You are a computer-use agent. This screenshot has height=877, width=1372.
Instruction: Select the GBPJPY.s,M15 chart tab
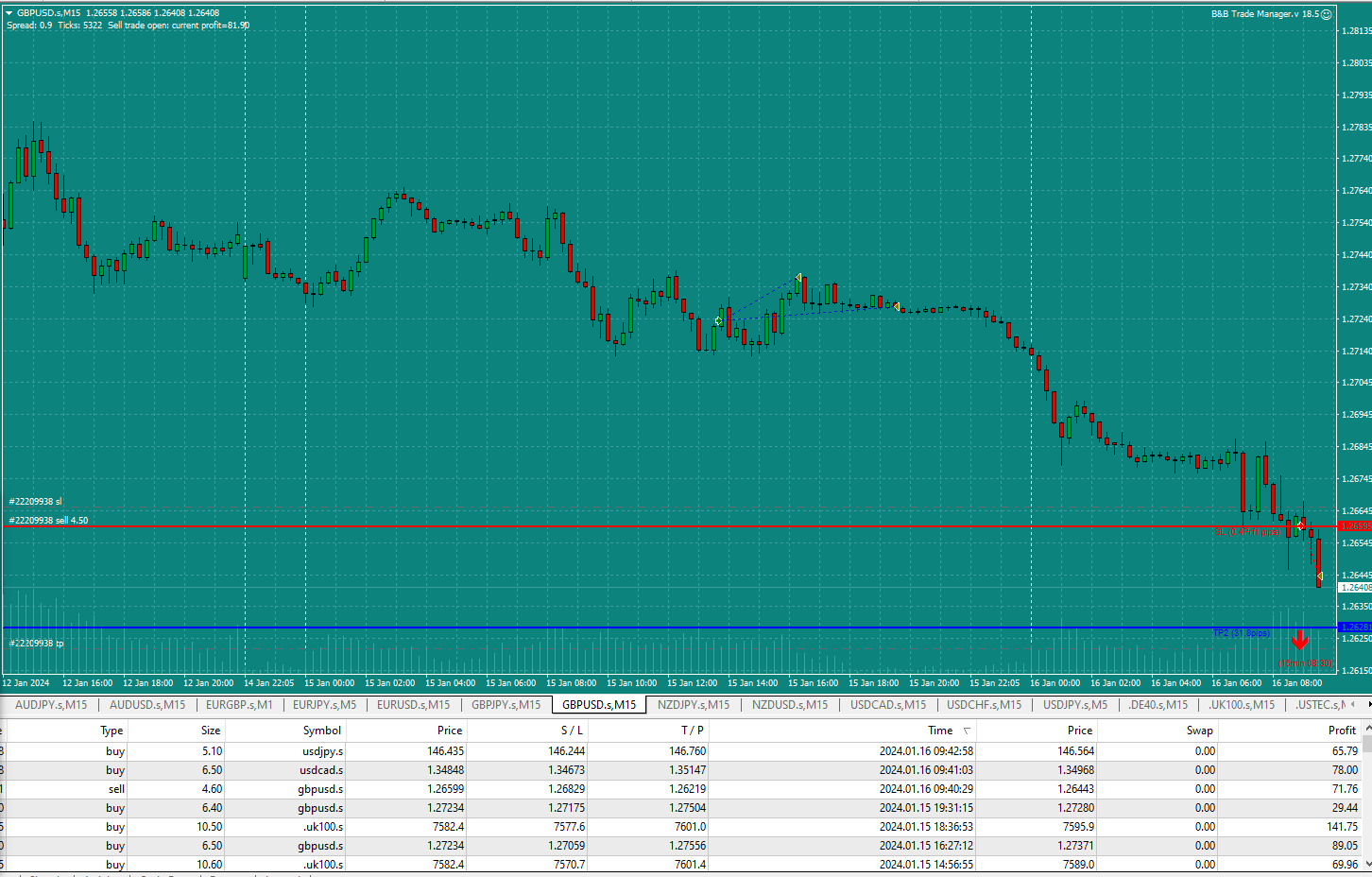point(506,705)
